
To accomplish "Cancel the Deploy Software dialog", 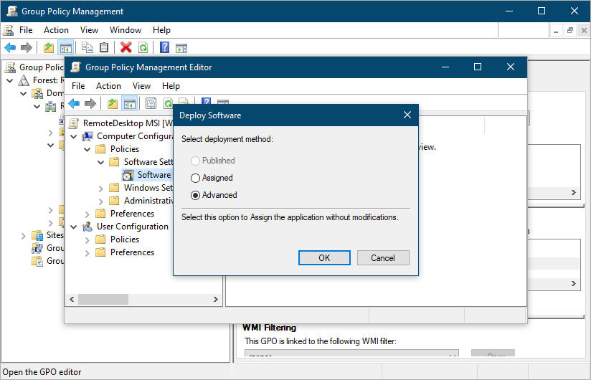I will pyautogui.click(x=383, y=258).
